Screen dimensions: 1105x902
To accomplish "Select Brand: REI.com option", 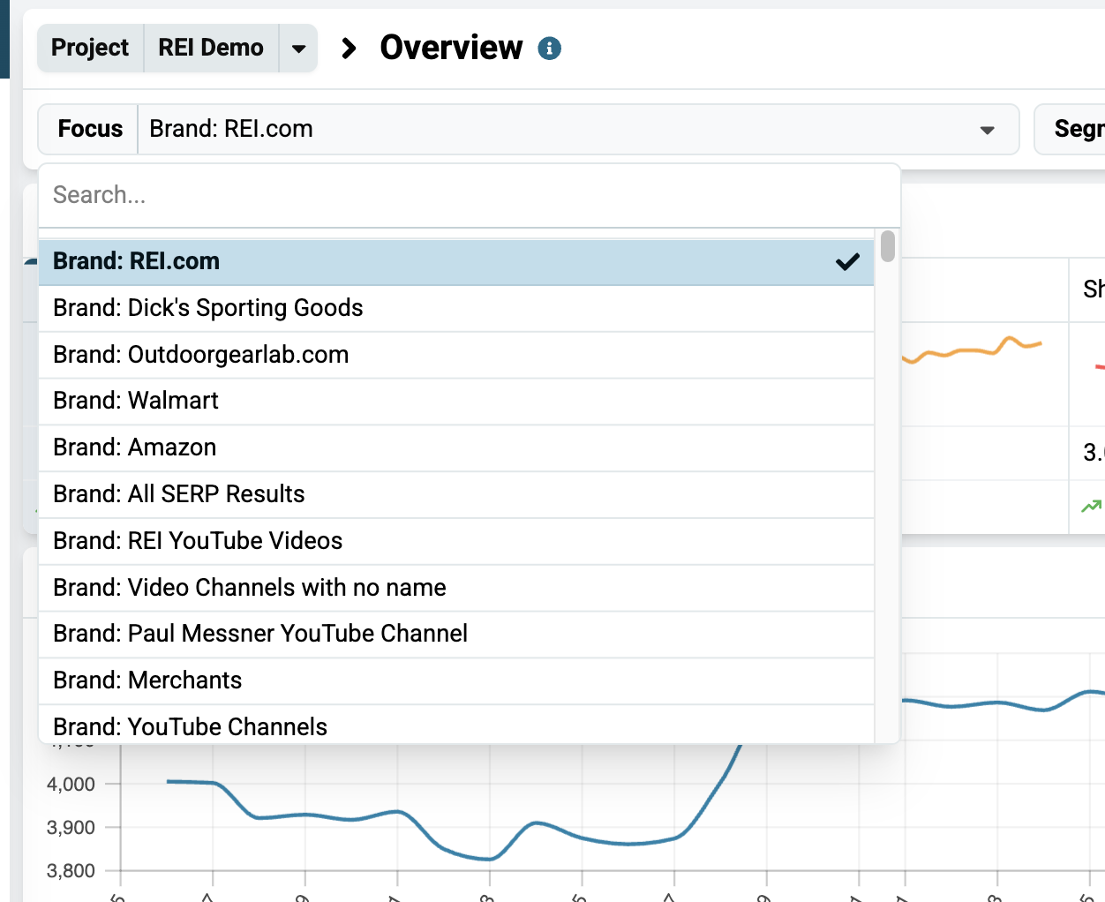I will 456,262.
